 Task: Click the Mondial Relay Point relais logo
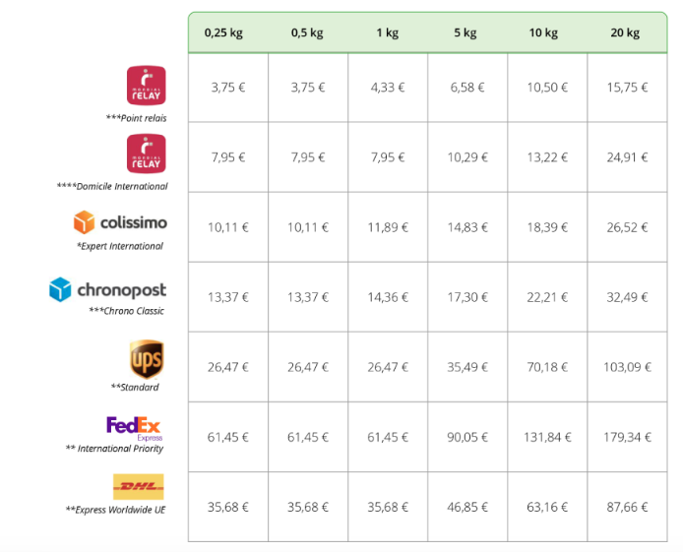147,86
